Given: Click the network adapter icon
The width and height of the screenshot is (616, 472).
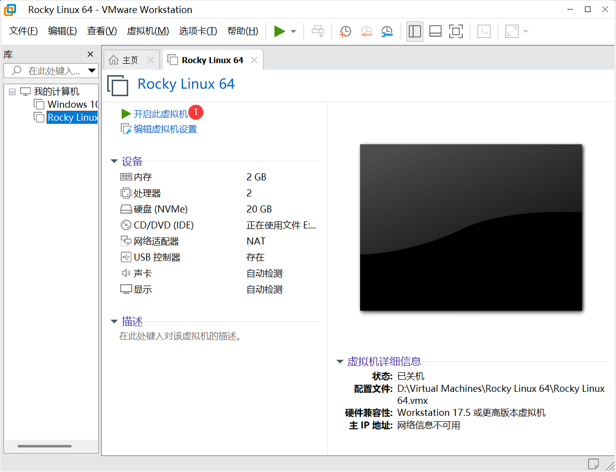Looking at the screenshot, I should [x=126, y=241].
